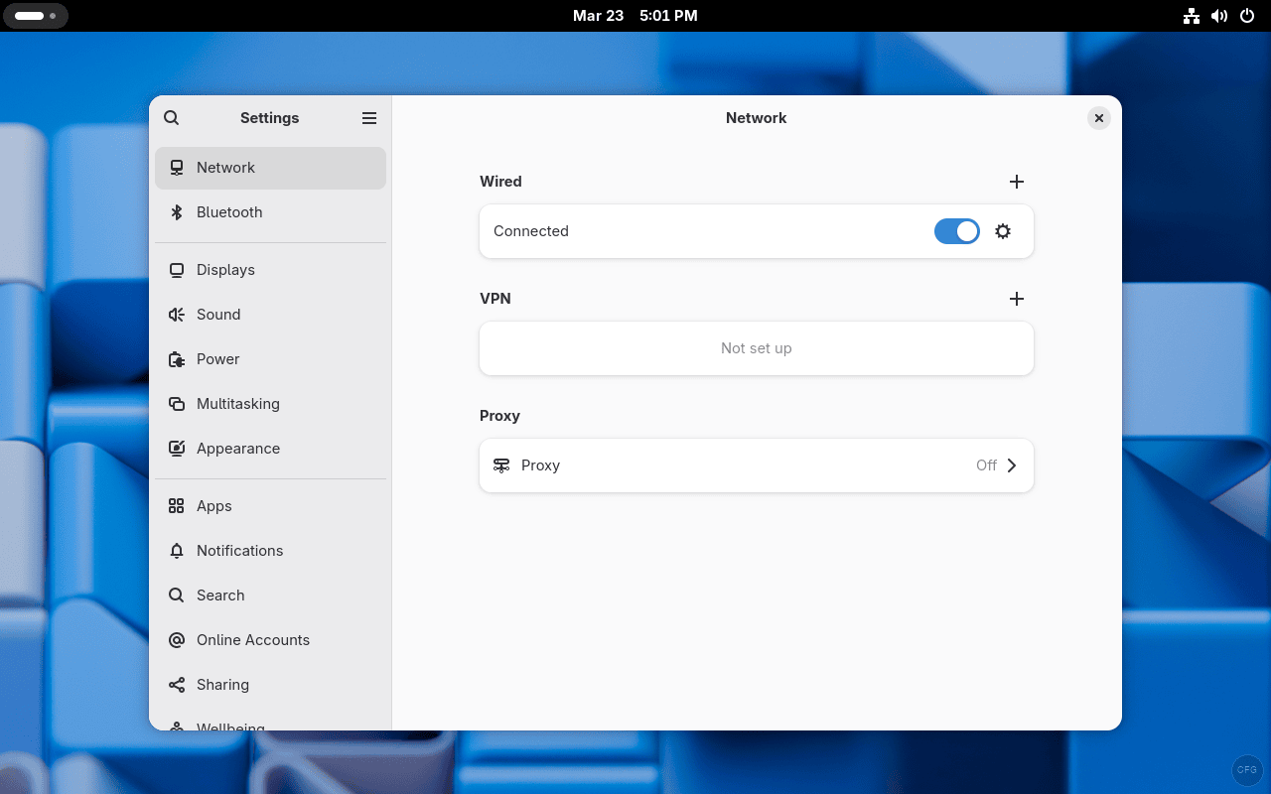
Task: Click the Multitasking windows icon
Action: pos(176,403)
